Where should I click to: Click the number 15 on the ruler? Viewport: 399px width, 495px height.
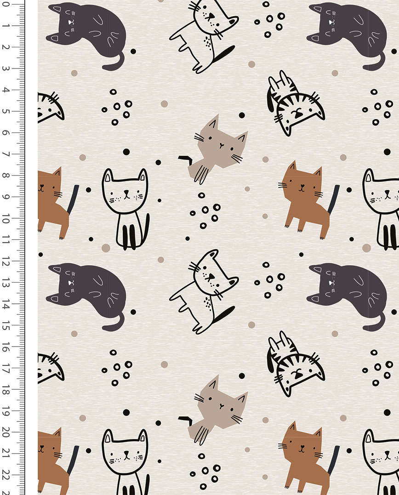point(6,326)
